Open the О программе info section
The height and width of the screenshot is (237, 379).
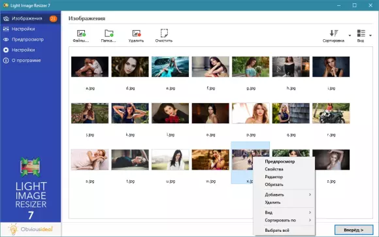[x=30, y=61]
